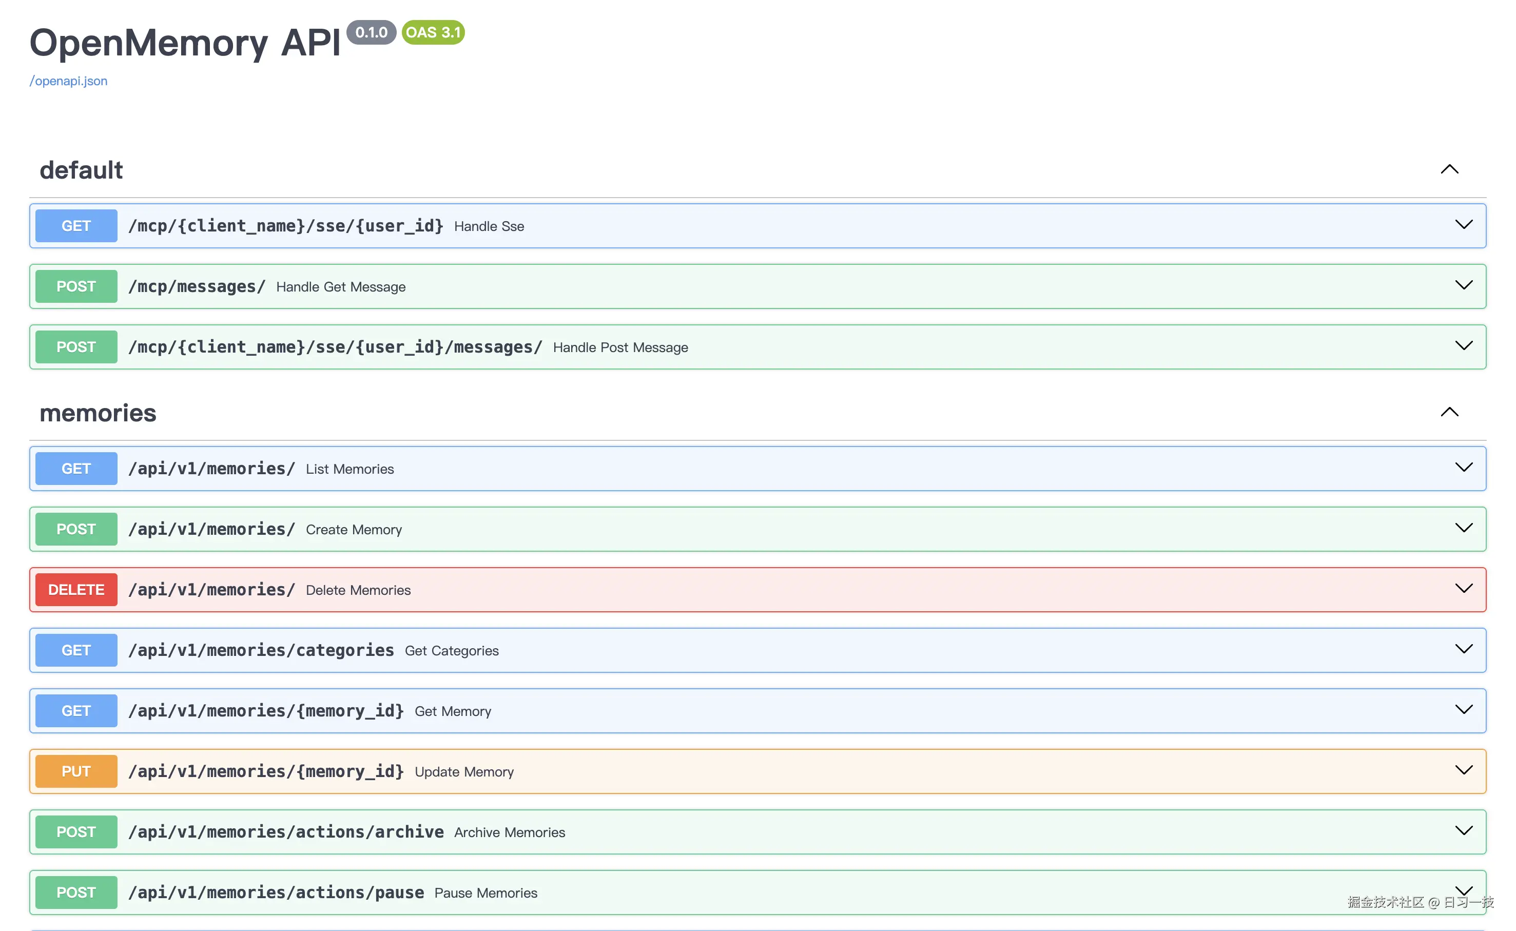Open the /openapi.json specification link
The height and width of the screenshot is (931, 1516).
68,81
